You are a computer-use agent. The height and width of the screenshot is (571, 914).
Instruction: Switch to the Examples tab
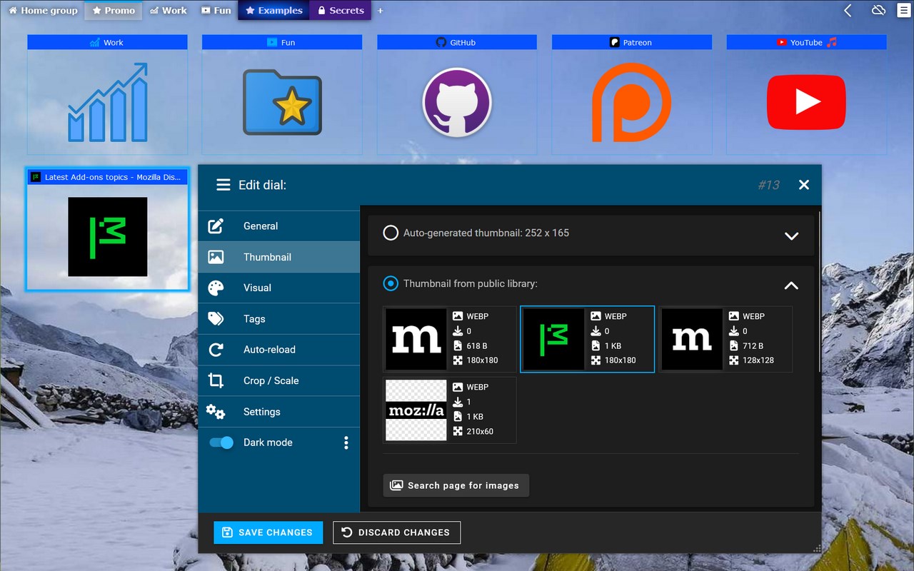[x=274, y=11]
